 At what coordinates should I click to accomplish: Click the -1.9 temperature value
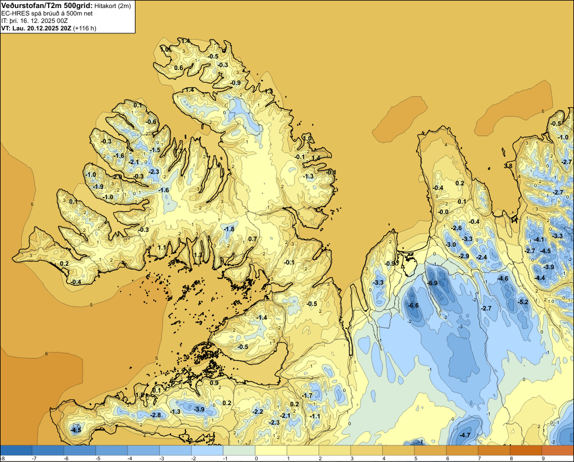(98, 187)
